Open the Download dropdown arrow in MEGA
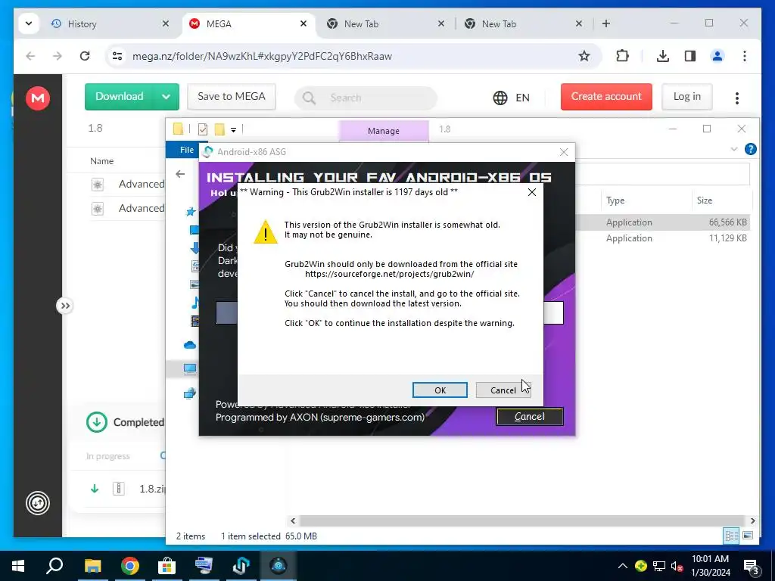 click(x=166, y=97)
